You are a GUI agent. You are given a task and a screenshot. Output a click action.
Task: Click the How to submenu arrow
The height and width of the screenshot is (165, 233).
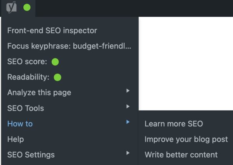(128, 122)
